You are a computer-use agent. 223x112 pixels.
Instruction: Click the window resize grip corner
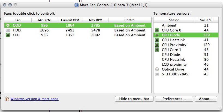(x=220, y=108)
